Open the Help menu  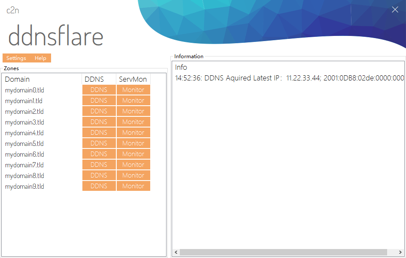40,58
